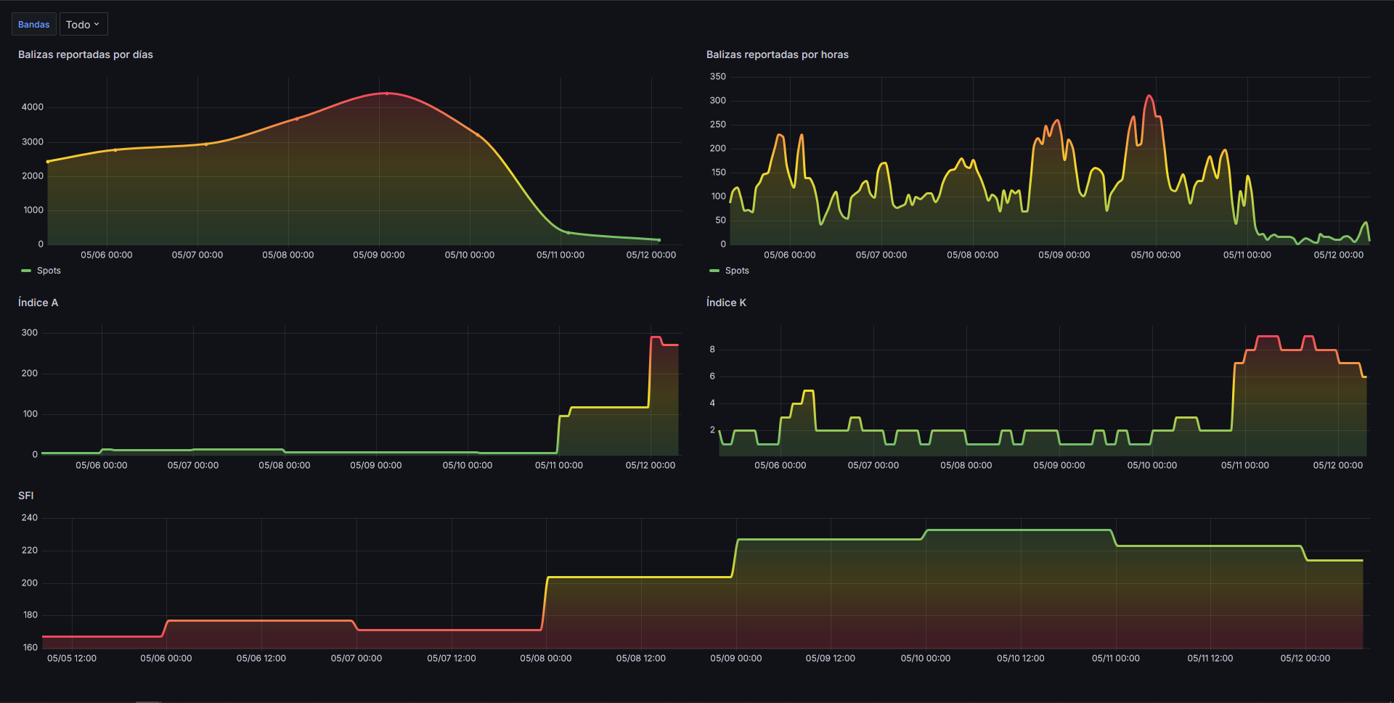Click the highest red peak in horas chart
This screenshot has height=703, width=1394.
point(1149,96)
